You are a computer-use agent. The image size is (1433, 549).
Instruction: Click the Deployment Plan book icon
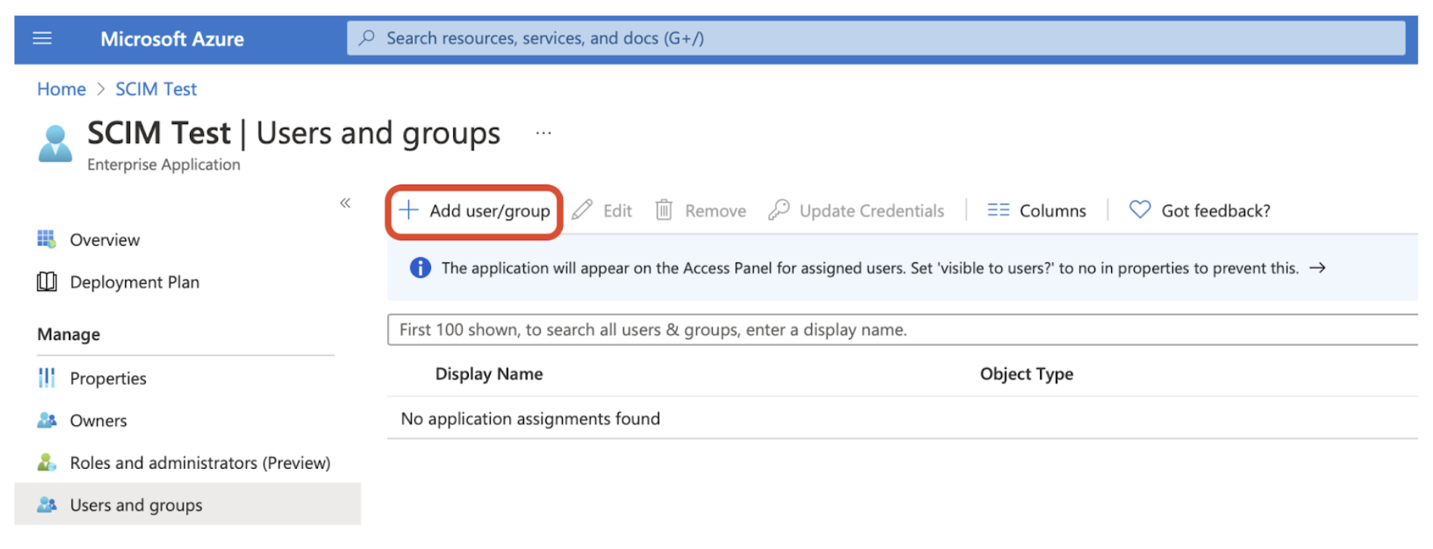(47, 282)
